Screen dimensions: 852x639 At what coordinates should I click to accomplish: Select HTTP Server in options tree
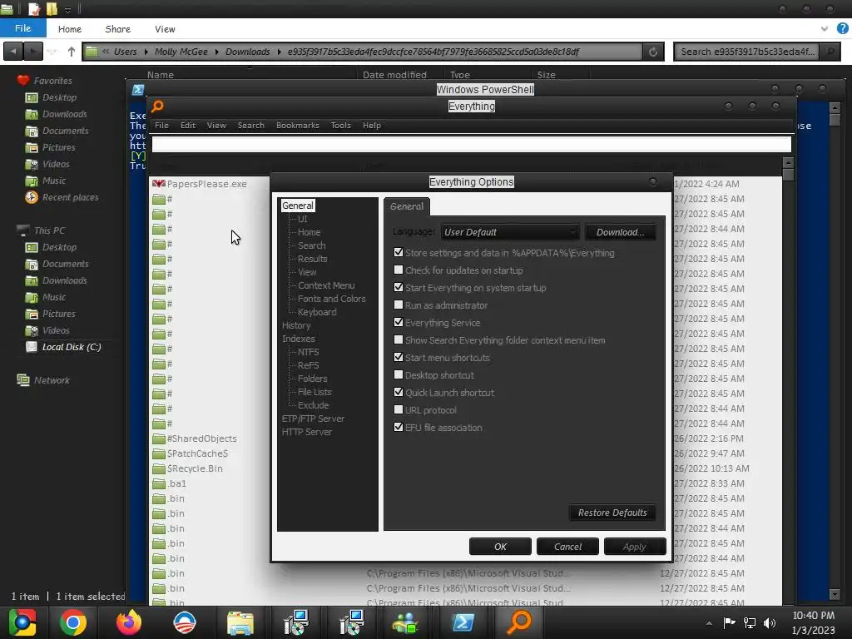click(306, 432)
